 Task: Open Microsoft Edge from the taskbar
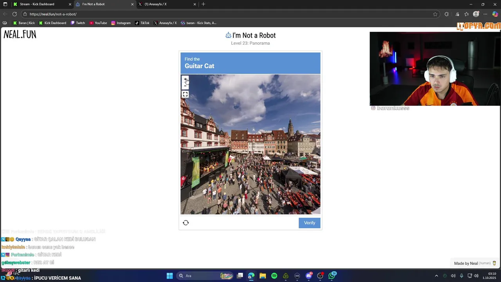(x=251, y=276)
